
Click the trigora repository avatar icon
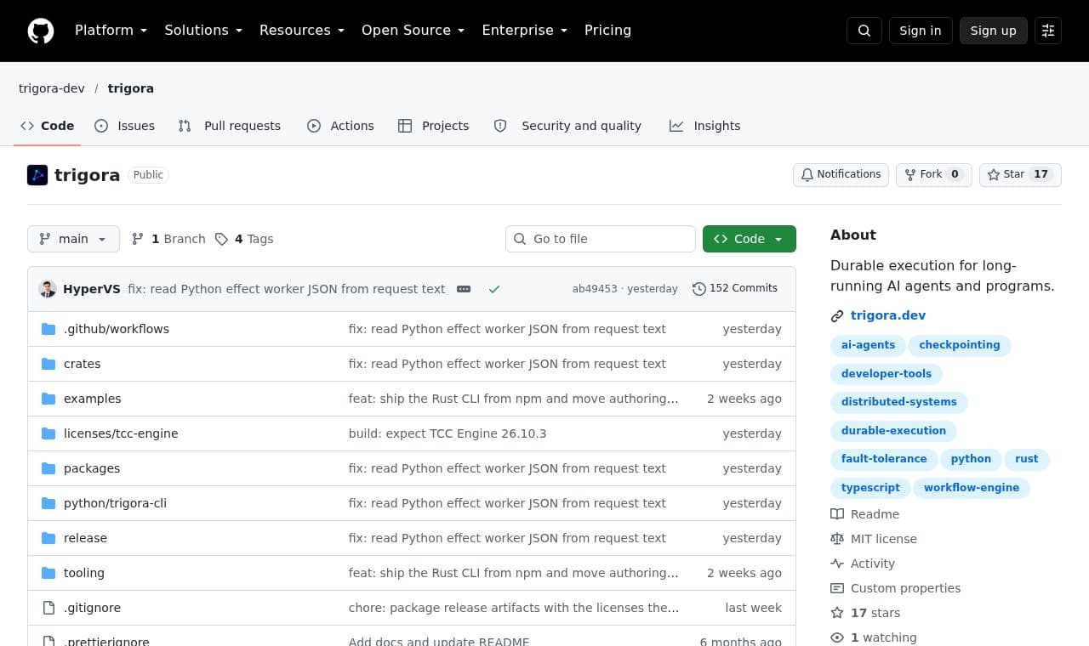pos(37,175)
